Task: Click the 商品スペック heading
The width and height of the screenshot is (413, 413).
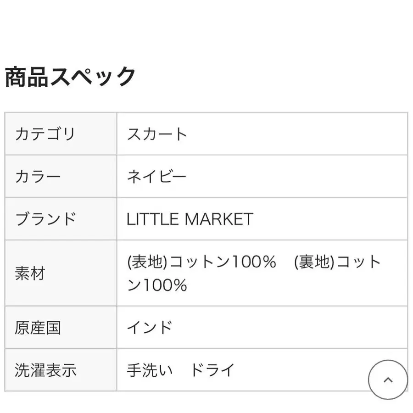Action: (x=70, y=77)
